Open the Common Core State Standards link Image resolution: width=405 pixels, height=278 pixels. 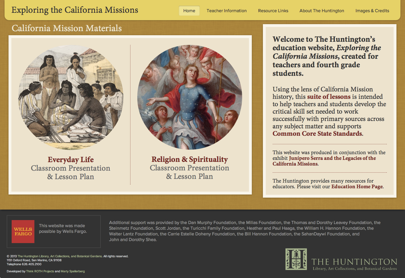tap(317, 134)
